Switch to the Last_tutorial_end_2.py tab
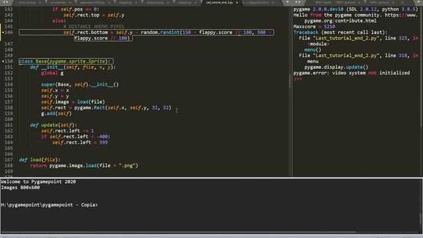 [220, 3]
